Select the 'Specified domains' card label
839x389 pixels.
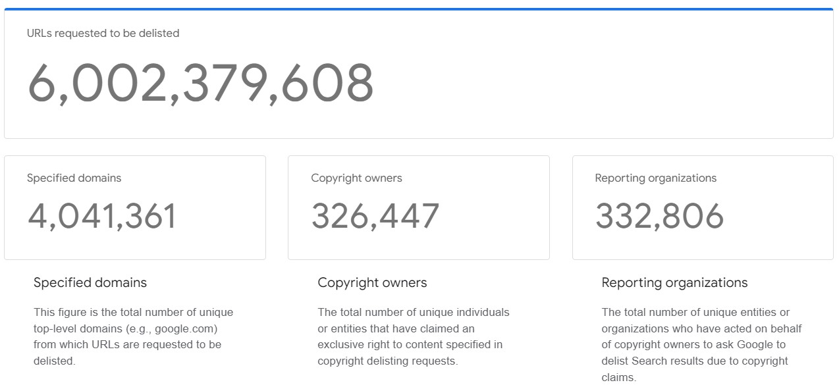point(74,178)
